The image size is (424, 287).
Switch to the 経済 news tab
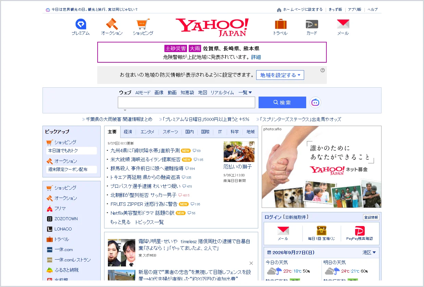[128, 132]
